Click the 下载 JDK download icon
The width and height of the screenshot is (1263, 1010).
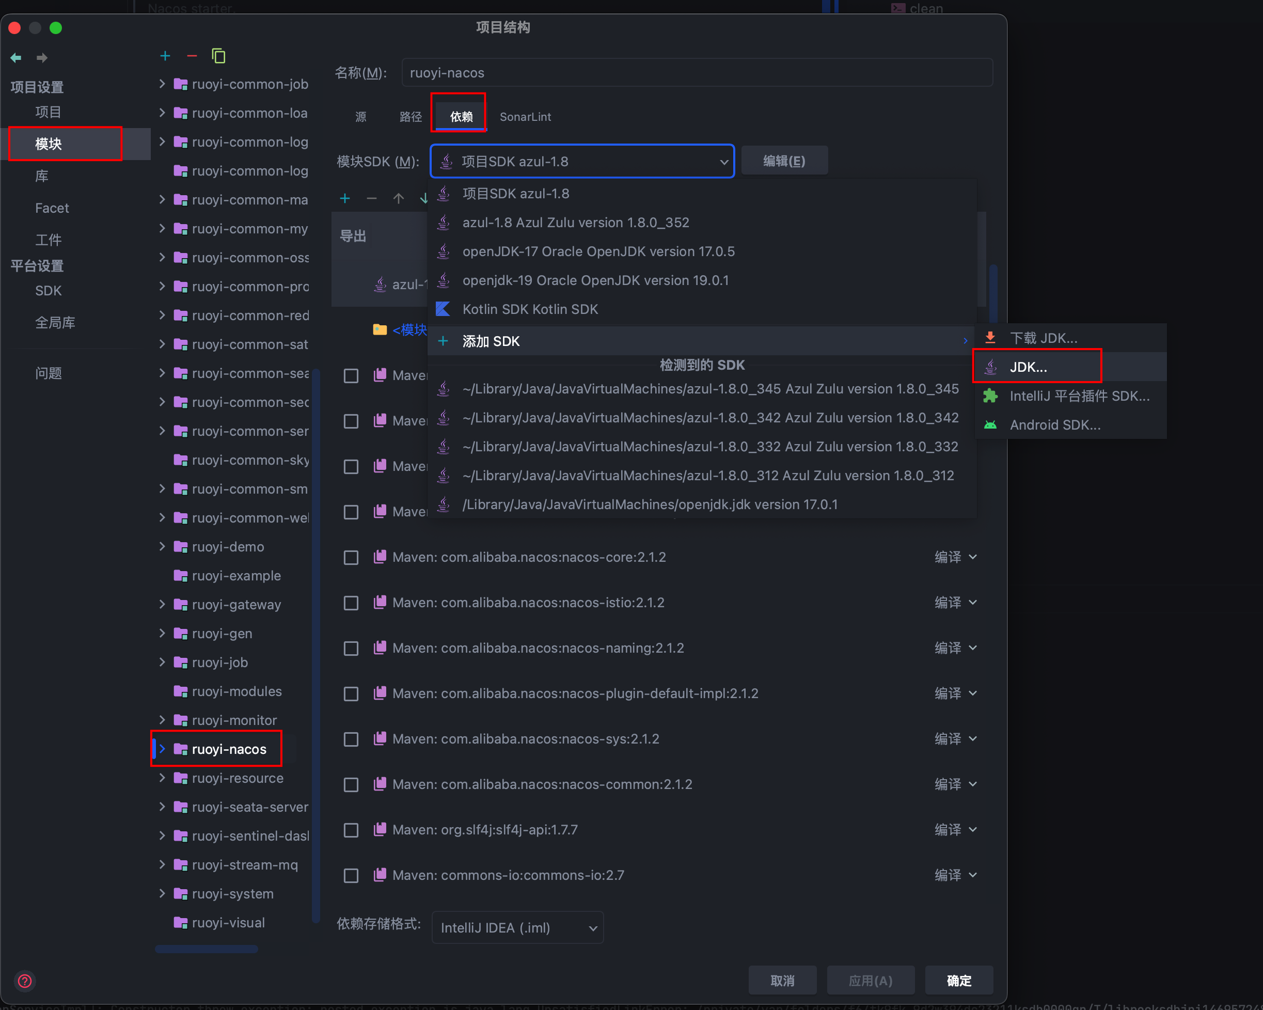(990, 338)
